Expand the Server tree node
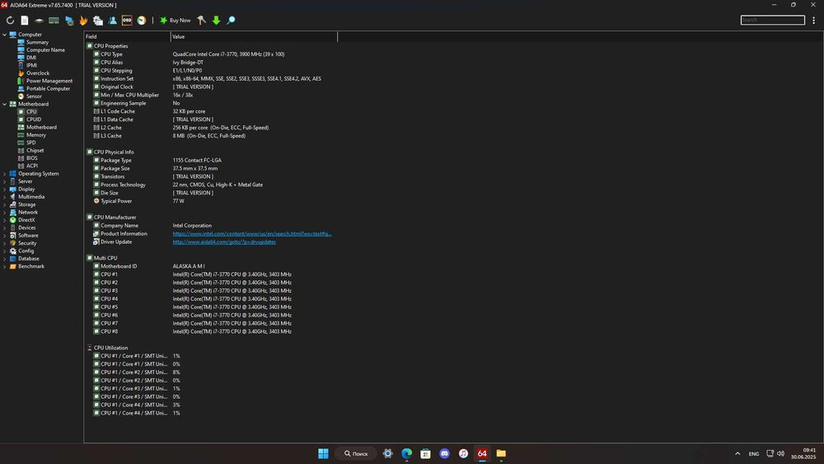The image size is (824, 464). pyautogui.click(x=5, y=181)
